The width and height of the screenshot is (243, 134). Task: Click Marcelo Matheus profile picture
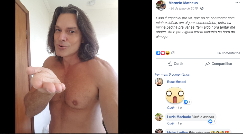pyautogui.click(x=161, y=5)
